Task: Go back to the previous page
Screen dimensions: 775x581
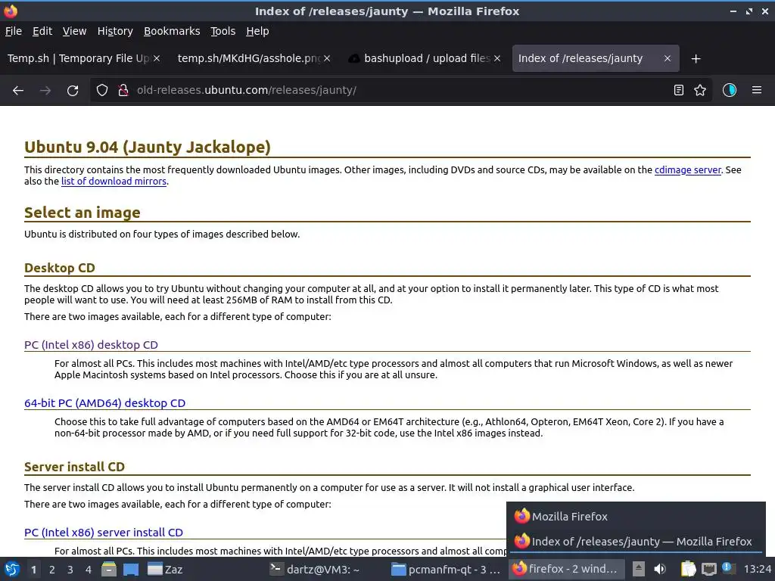Action: coord(18,91)
